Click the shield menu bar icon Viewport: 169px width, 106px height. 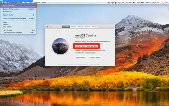click(112, 3)
